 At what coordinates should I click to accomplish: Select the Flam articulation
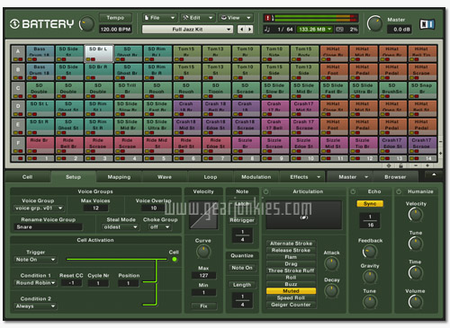291,257
